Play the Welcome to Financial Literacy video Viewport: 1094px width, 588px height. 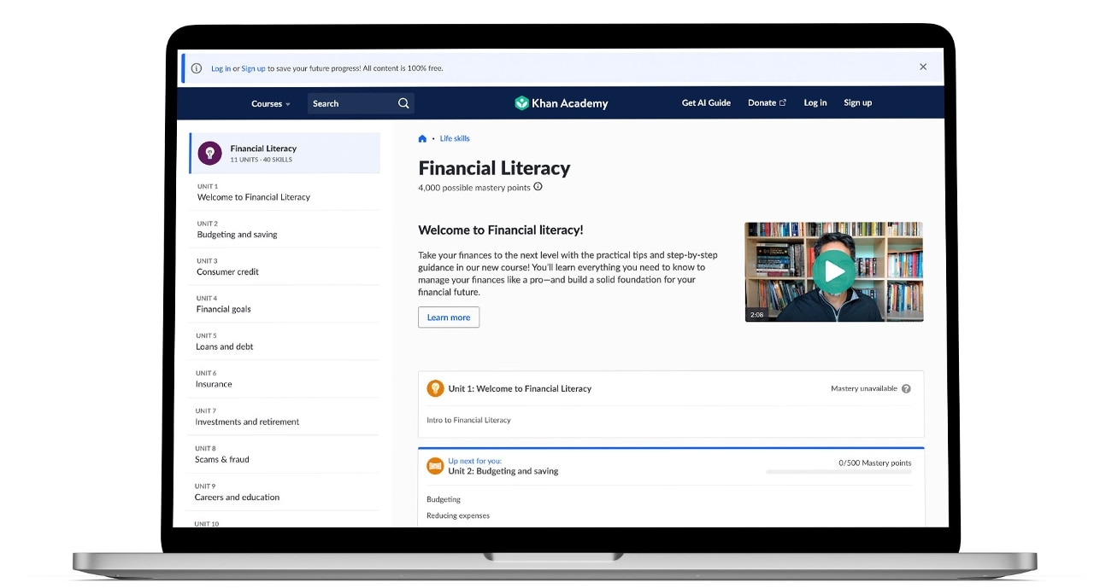(x=833, y=272)
